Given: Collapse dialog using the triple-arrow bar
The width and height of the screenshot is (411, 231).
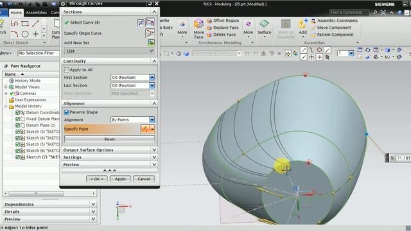Looking at the screenshot, I should coord(110,171).
